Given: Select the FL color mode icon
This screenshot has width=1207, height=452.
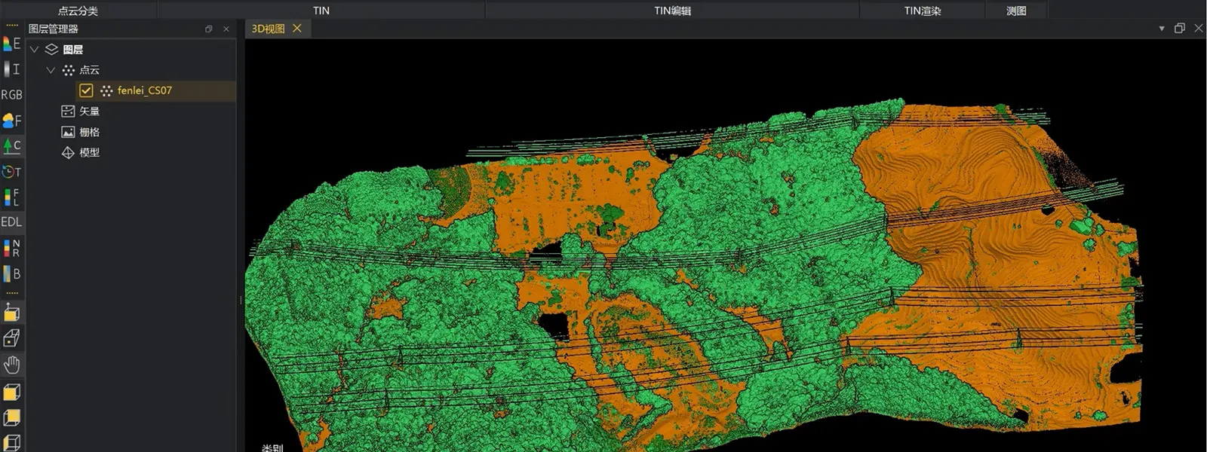Looking at the screenshot, I should [11, 197].
